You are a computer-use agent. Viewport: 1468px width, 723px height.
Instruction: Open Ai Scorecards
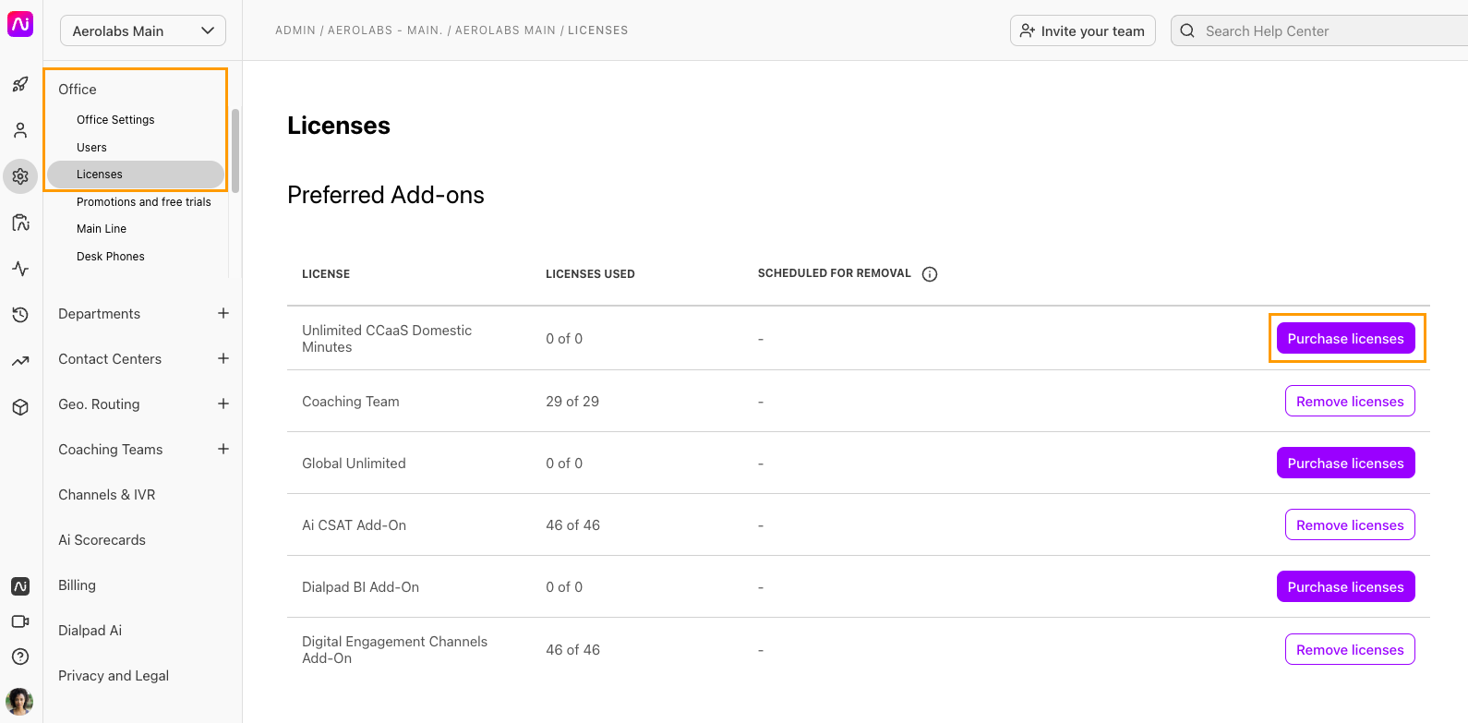pos(102,540)
